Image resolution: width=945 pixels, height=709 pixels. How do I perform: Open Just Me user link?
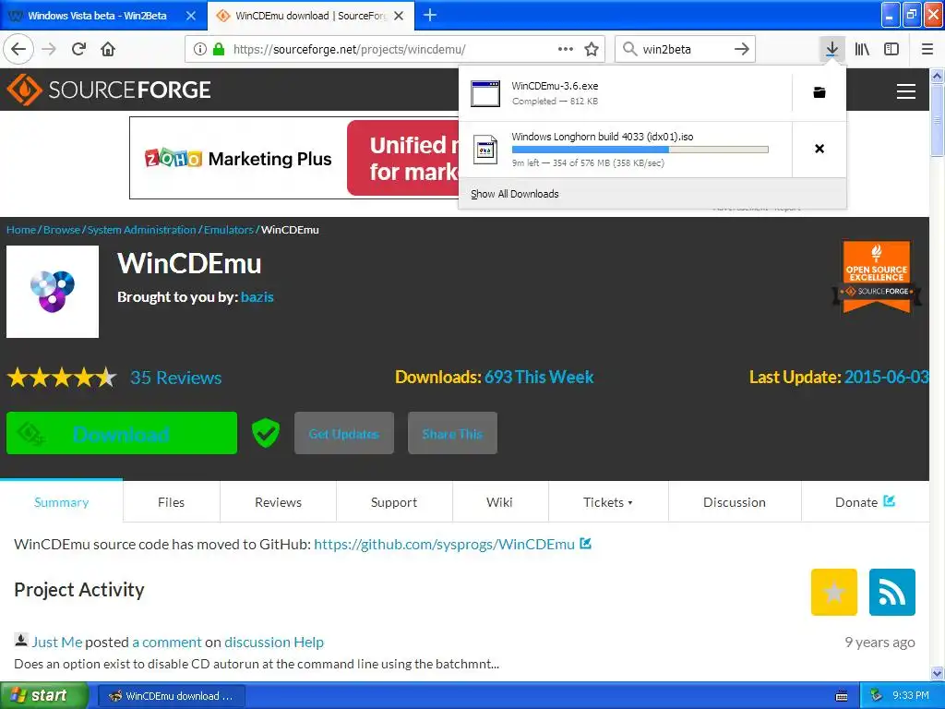(56, 643)
